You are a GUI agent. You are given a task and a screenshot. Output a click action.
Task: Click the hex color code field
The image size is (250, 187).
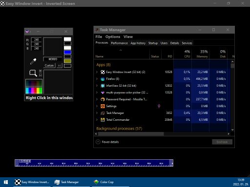click(53, 59)
